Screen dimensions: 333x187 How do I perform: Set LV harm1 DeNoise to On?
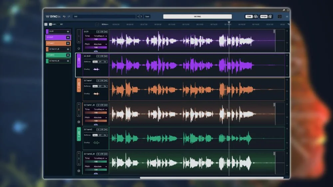tap(105, 86)
